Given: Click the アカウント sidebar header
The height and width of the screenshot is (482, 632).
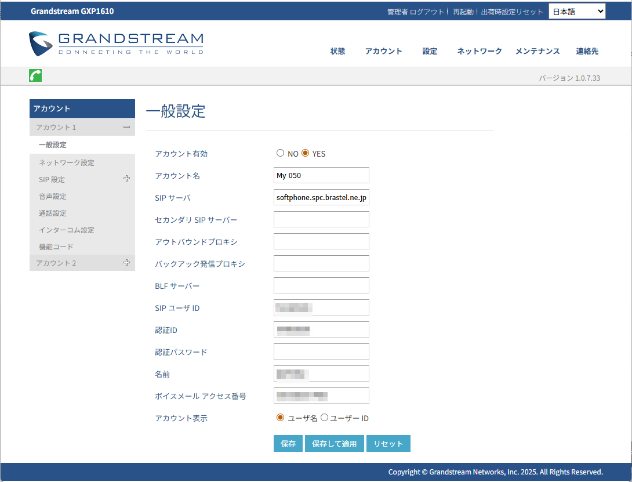Looking at the screenshot, I should (x=82, y=108).
